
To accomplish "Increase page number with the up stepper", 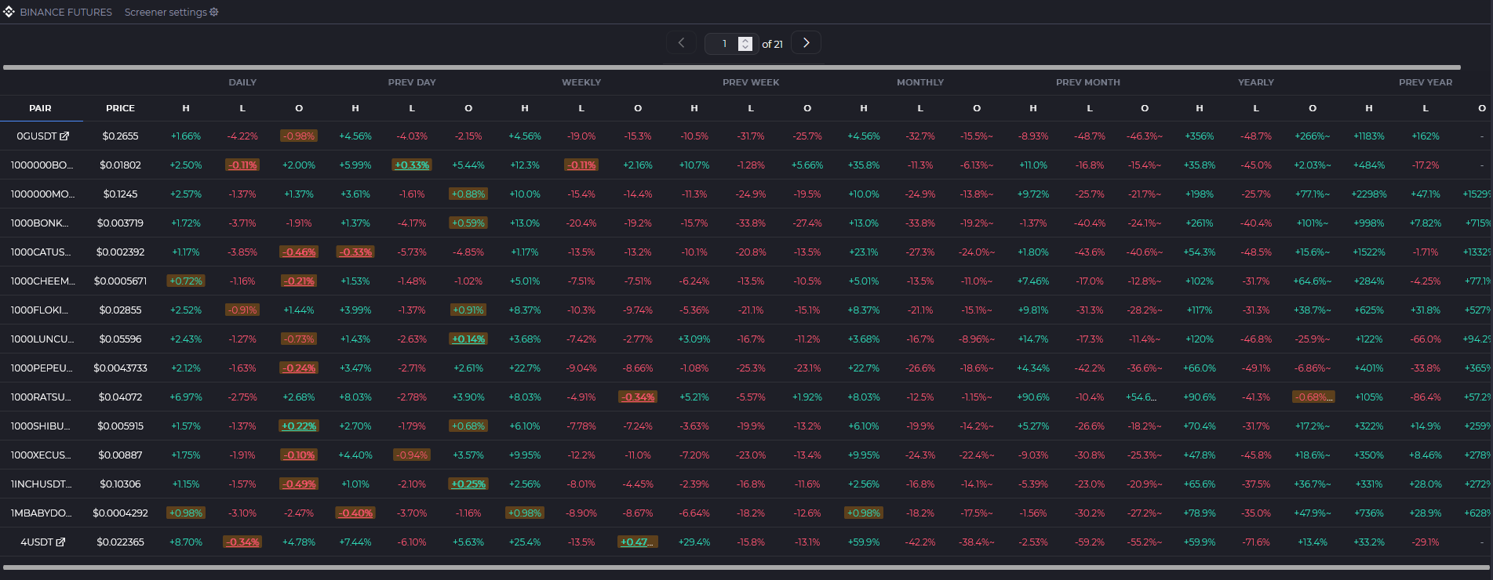I will coord(745,40).
